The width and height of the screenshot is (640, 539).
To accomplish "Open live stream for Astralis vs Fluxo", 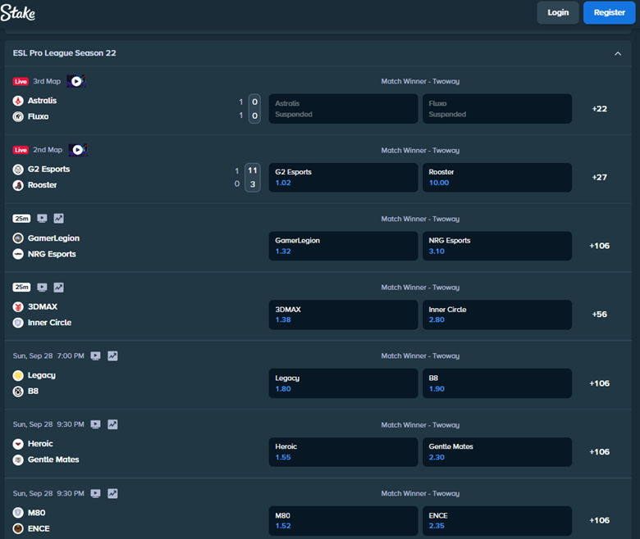I will [x=76, y=81].
